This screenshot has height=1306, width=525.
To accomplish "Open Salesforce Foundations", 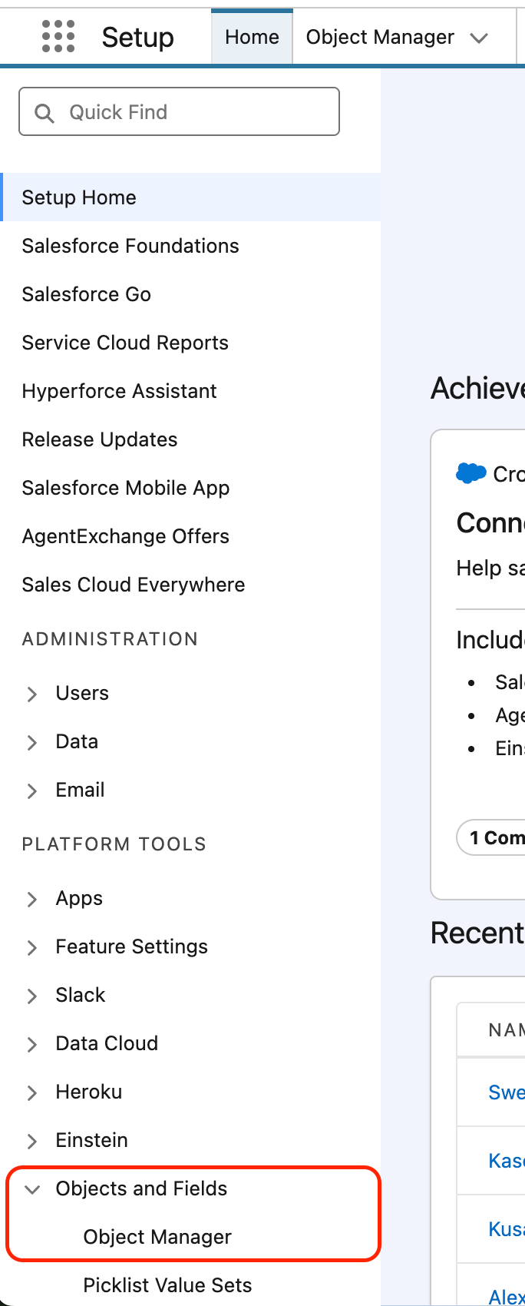I will (x=130, y=246).
